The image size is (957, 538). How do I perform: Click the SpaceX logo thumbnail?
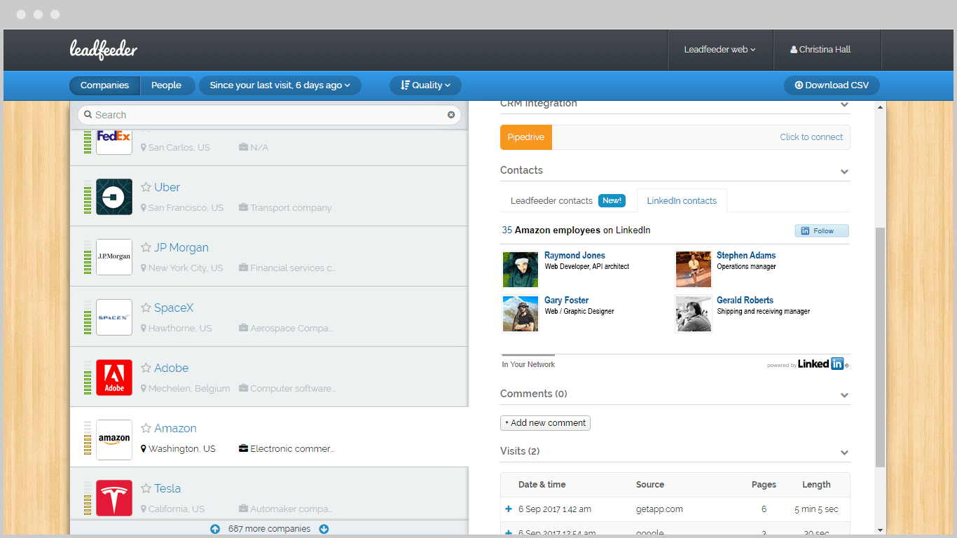tap(114, 317)
